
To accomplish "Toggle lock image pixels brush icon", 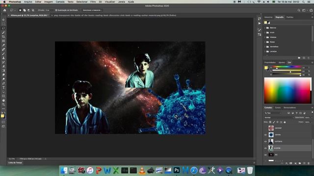I will 274,122.
